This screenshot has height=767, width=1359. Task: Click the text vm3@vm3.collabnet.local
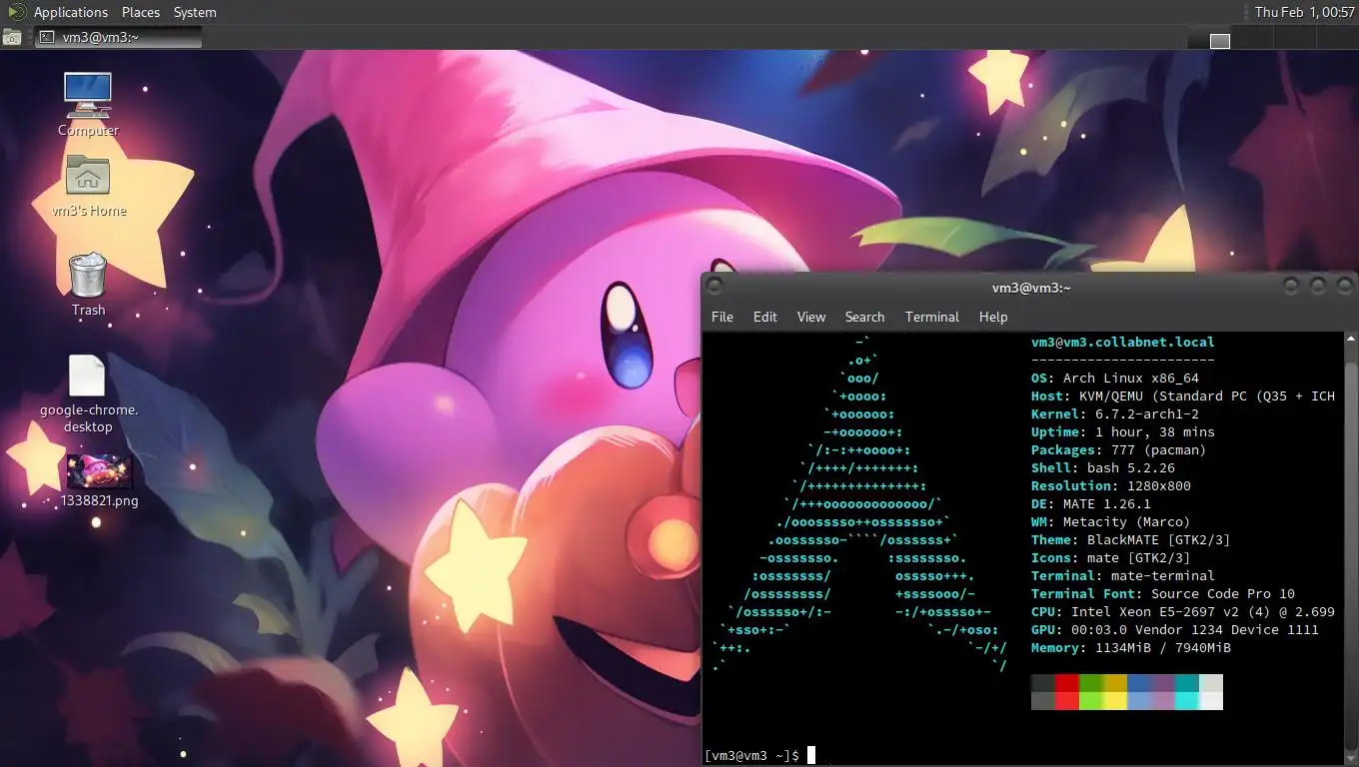point(1123,343)
